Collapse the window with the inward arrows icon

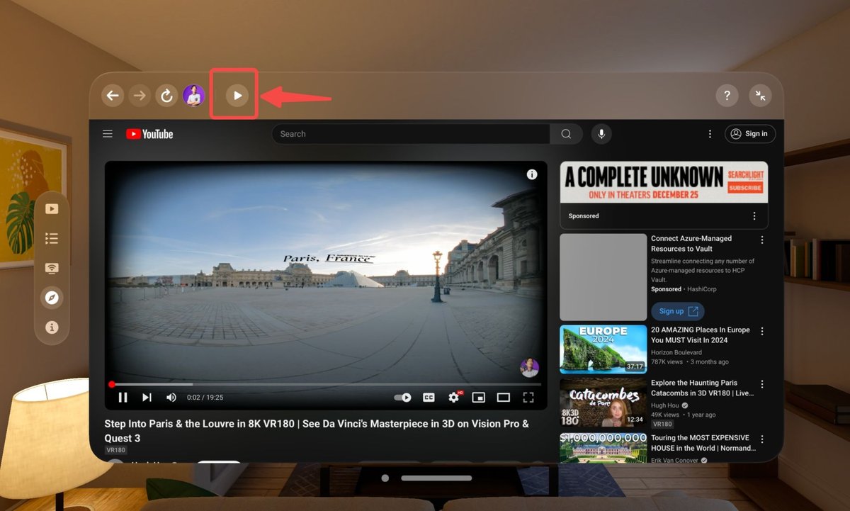[x=760, y=96]
